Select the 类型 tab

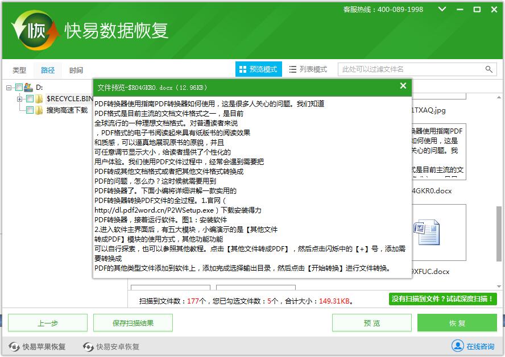tap(19, 70)
